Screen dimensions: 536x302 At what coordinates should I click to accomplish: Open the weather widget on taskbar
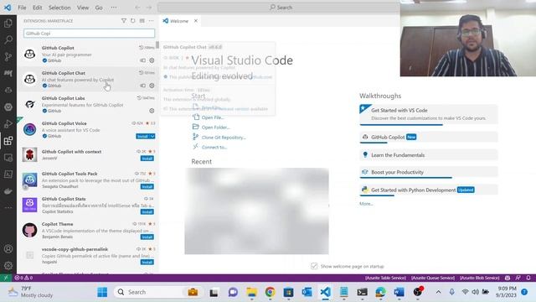click(x=31, y=292)
